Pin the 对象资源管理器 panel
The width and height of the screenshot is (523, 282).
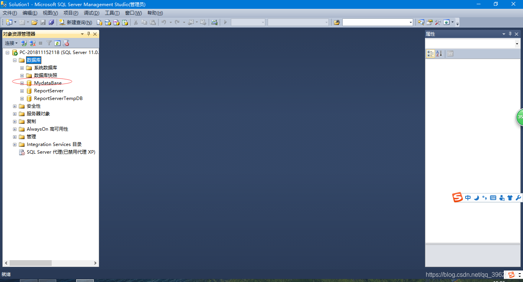[x=88, y=34]
